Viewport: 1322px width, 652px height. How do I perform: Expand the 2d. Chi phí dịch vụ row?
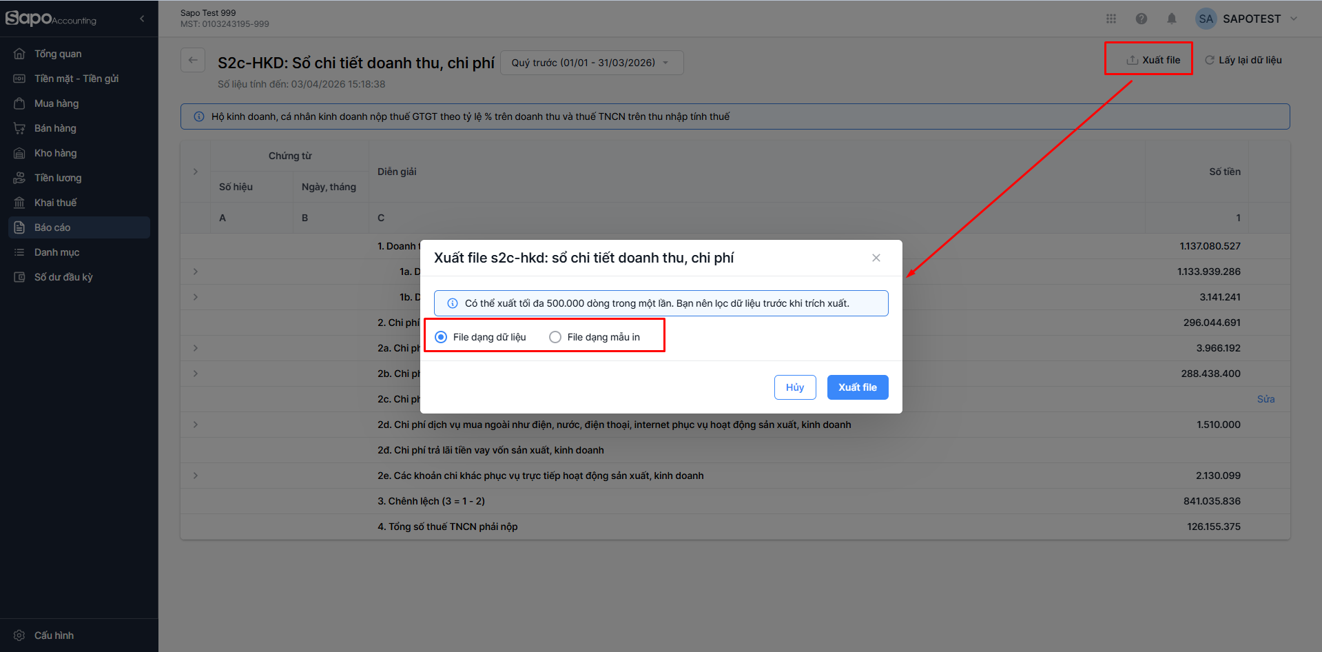tap(196, 425)
